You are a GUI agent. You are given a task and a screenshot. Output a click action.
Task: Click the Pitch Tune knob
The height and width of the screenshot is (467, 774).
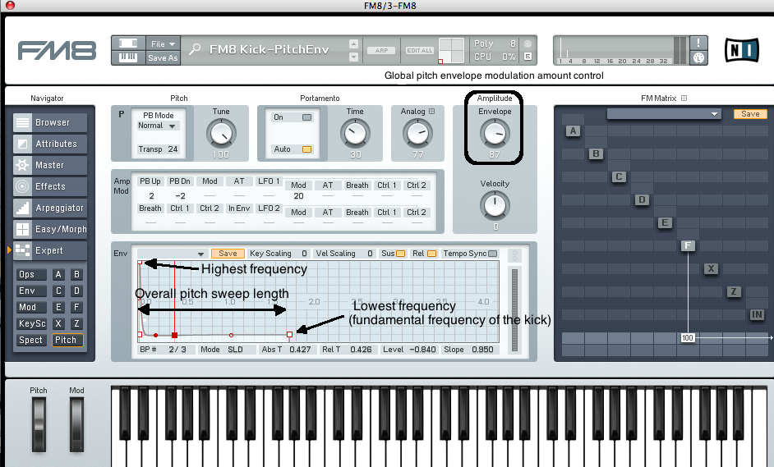tap(221, 134)
